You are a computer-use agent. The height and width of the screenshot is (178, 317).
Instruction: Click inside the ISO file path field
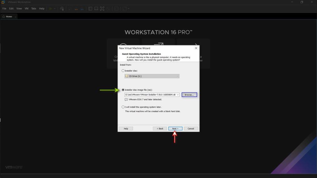click(x=150, y=95)
